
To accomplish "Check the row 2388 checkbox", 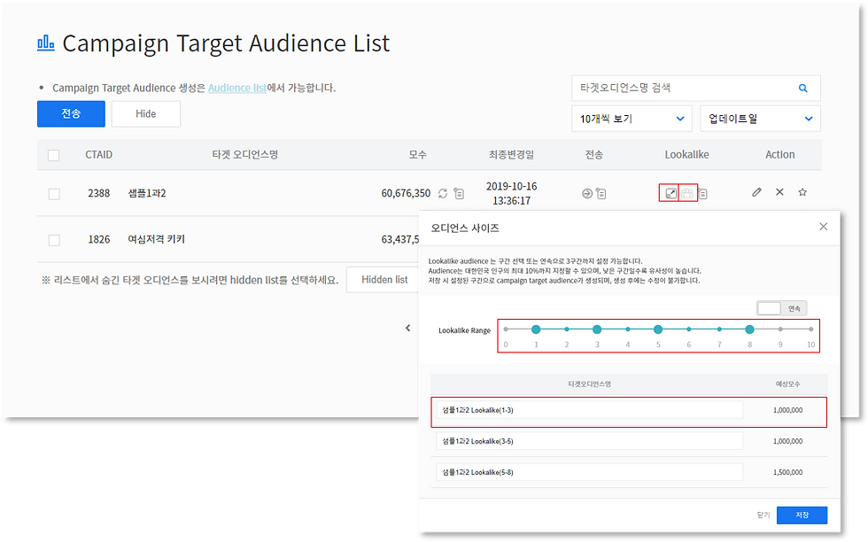I will pos(54,194).
